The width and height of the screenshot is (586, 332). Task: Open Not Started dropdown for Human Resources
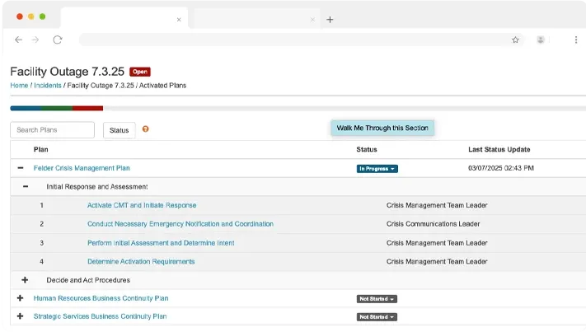coord(377,299)
